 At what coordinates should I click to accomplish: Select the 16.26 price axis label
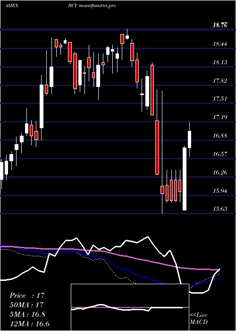pos(220,173)
